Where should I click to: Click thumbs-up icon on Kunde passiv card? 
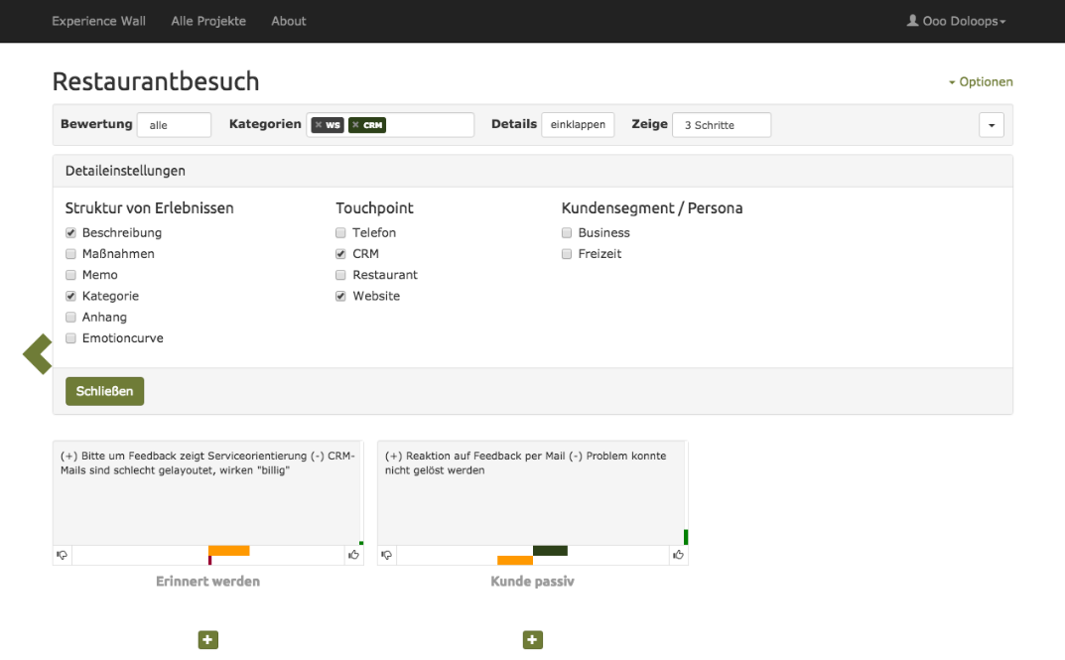(678, 555)
